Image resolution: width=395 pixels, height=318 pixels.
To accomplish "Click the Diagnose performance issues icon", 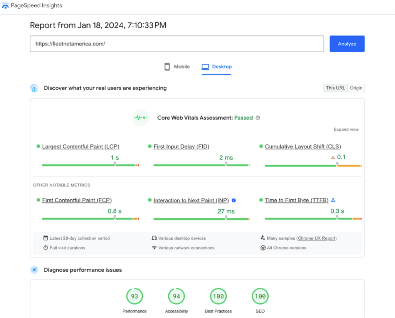I will click(34, 270).
